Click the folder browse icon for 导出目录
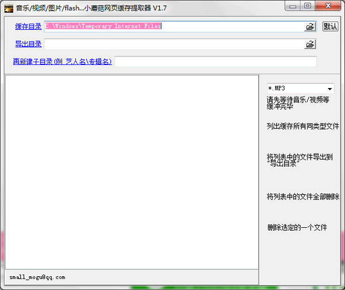 point(310,44)
